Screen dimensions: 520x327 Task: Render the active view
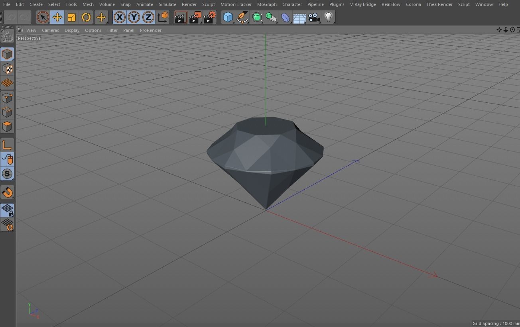pyautogui.click(x=181, y=18)
